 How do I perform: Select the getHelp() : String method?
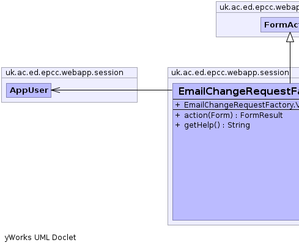click(217, 125)
